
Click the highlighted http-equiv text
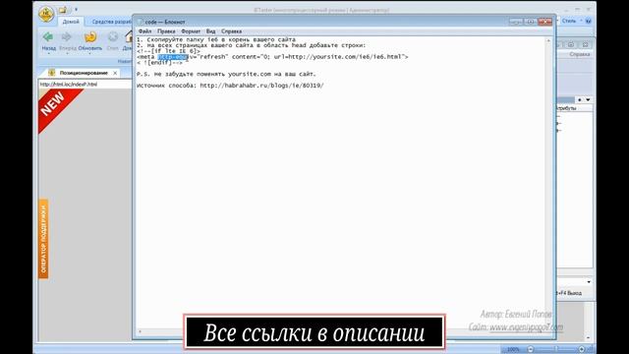pyautogui.click(x=173, y=57)
